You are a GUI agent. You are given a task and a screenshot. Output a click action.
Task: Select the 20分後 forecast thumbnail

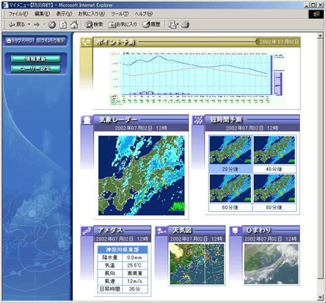point(230,150)
